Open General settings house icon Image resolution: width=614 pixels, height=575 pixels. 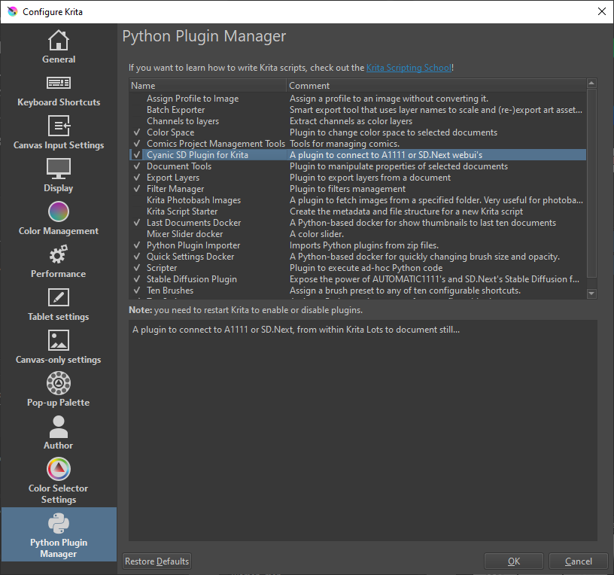[59, 40]
